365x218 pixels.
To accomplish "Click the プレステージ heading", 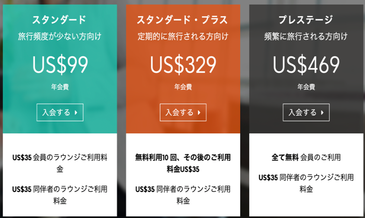I will pyautogui.click(x=306, y=20).
